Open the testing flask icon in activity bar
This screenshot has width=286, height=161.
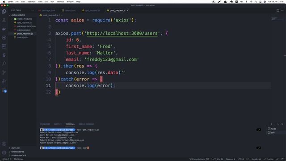[4, 20]
